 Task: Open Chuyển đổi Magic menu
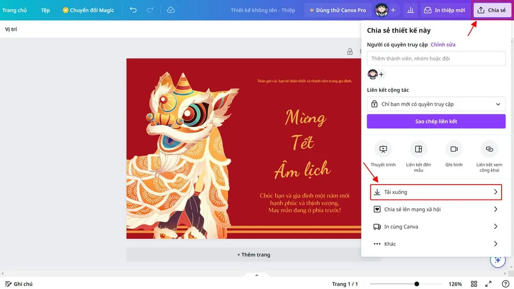click(x=88, y=10)
